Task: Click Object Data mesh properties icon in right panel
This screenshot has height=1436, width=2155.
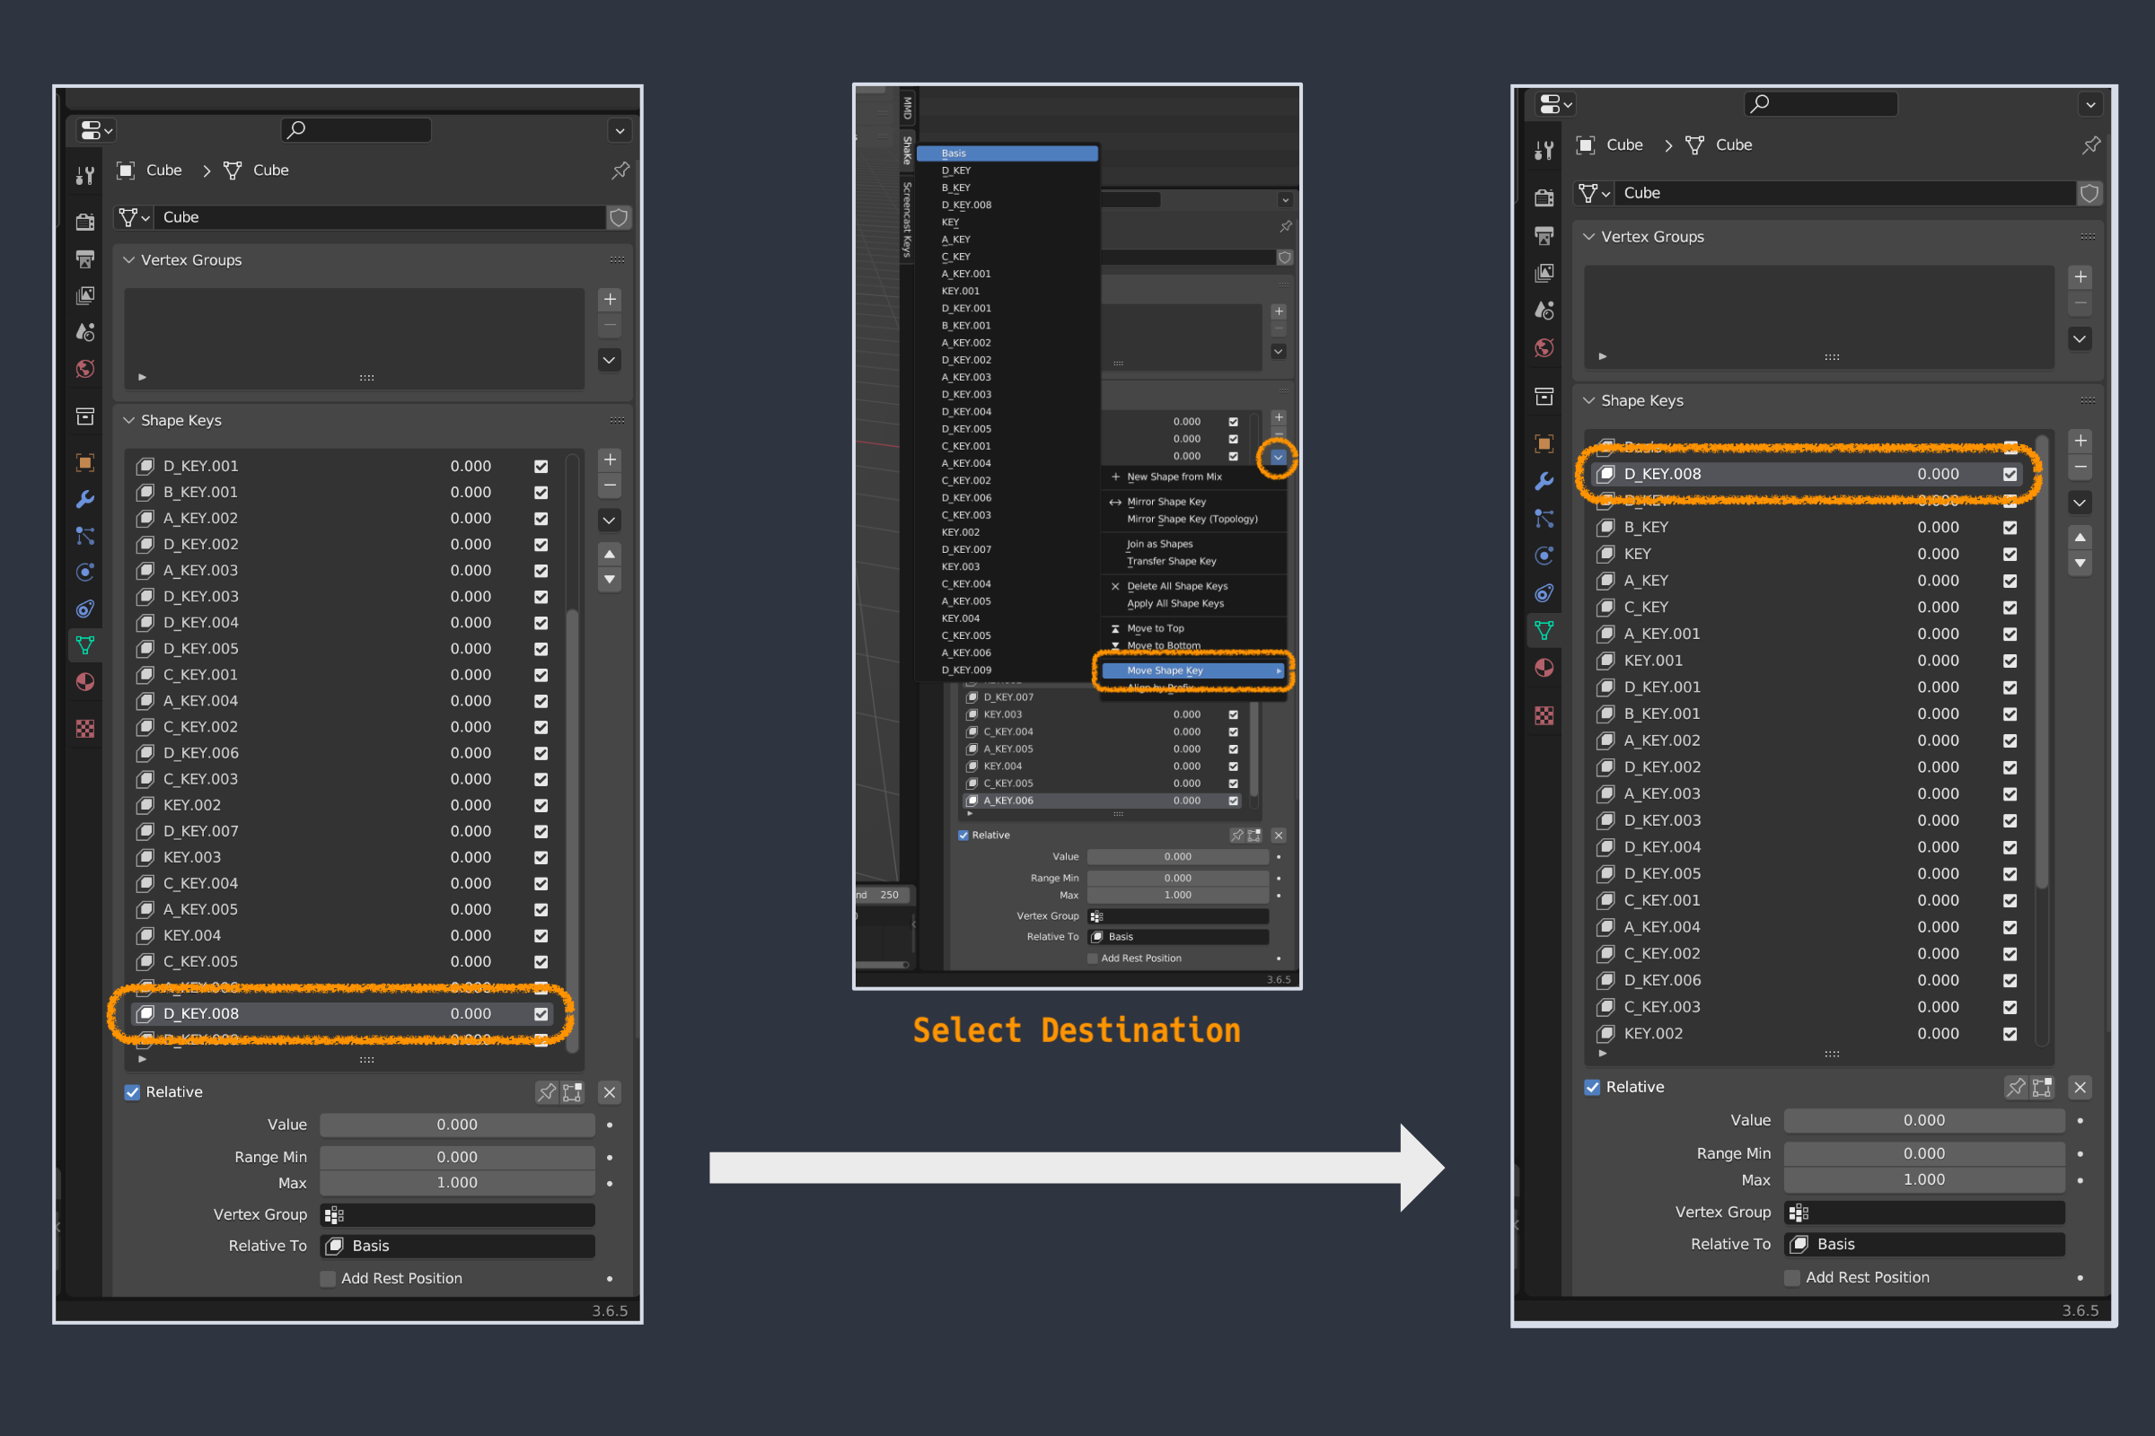Action: point(1544,630)
